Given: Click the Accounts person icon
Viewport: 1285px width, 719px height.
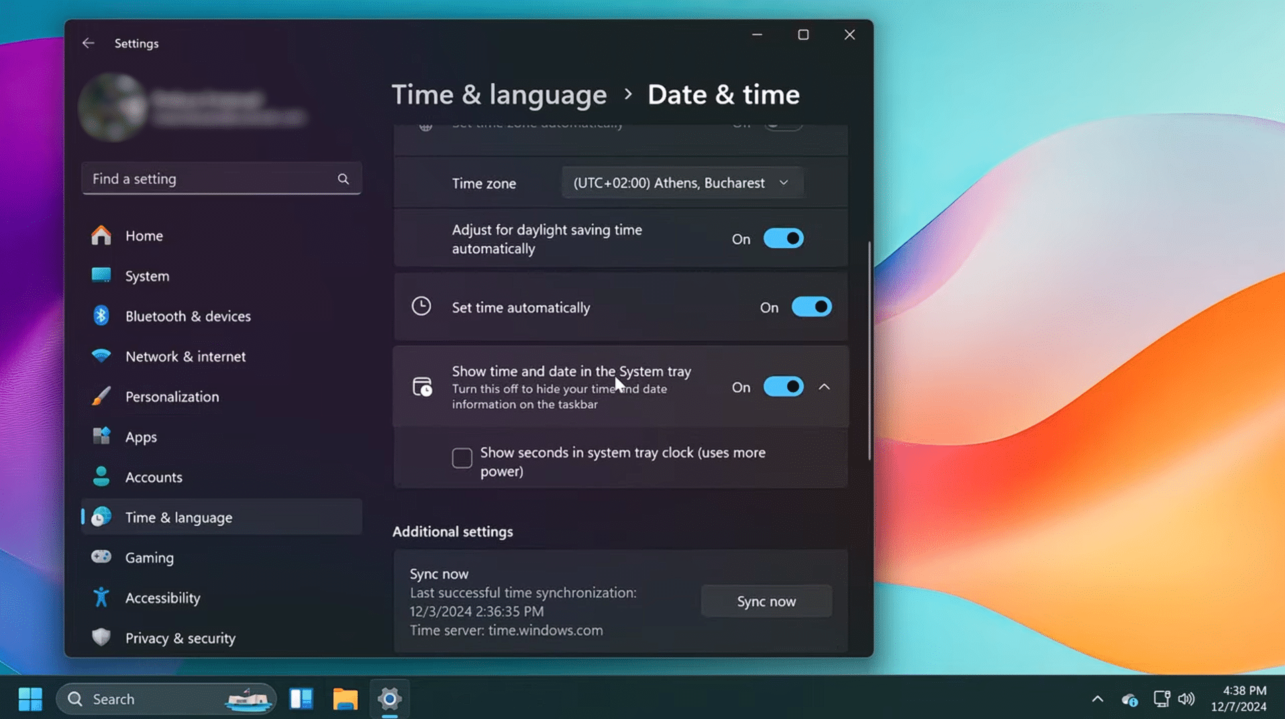Looking at the screenshot, I should (x=101, y=476).
